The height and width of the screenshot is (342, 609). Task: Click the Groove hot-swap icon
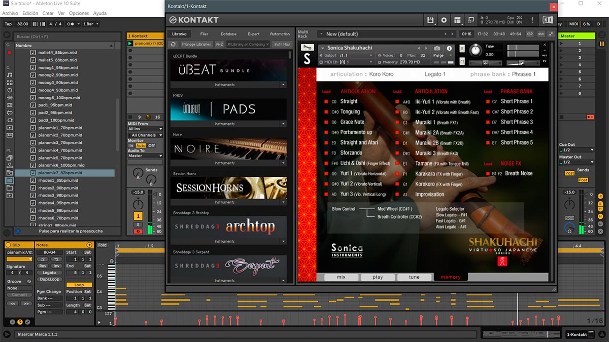[29, 281]
